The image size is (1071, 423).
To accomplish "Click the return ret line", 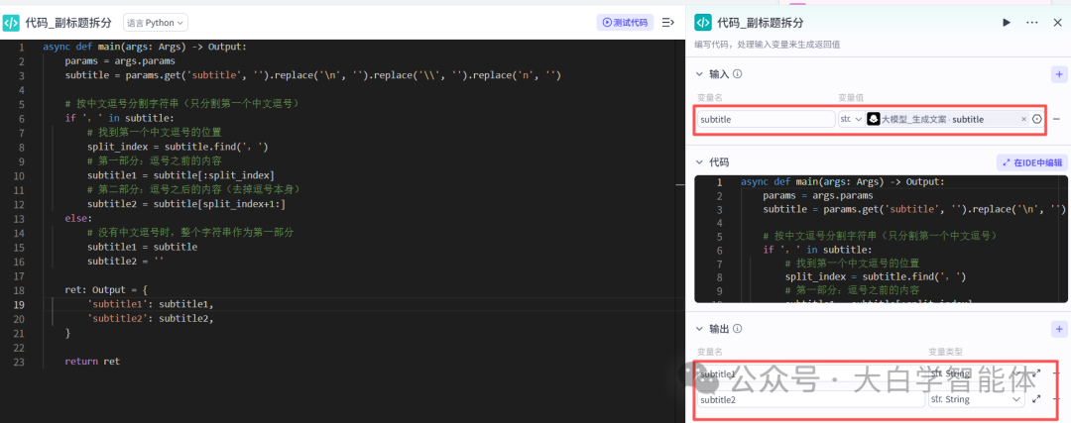I will click(x=92, y=362).
